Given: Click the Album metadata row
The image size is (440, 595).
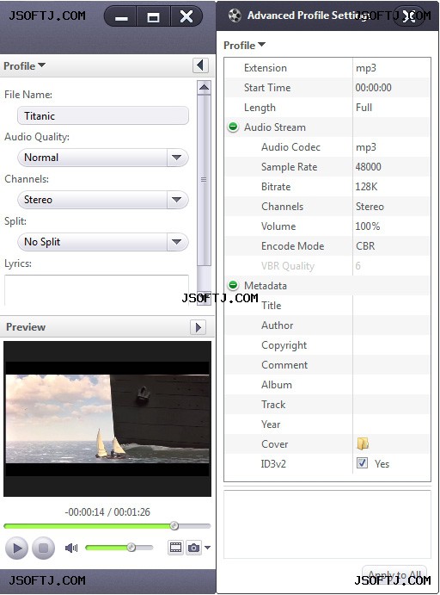Looking at the screenshot, I should click(x=327, y=384).
